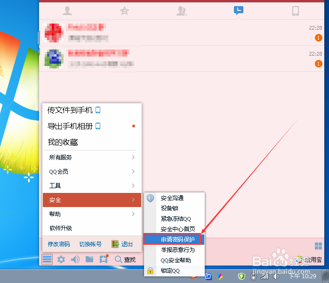Open 我的收藏 from the menu
329x283 pixels.
tap(92, 142)
